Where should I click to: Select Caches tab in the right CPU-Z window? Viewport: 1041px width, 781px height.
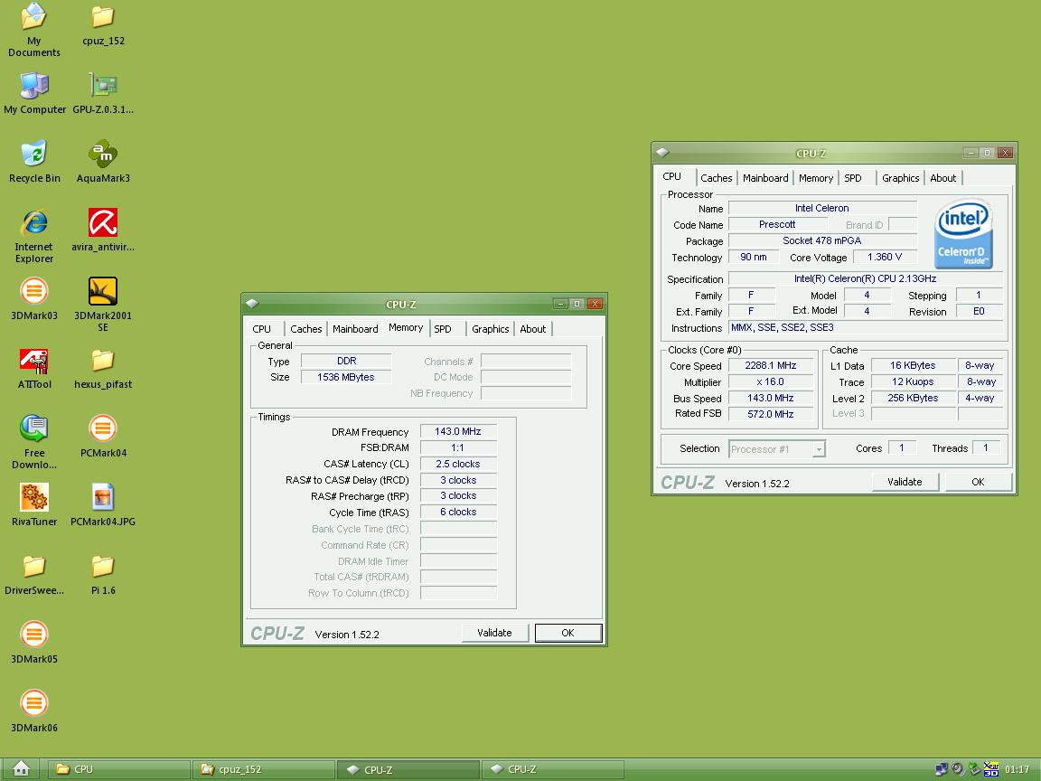pos(716,178)
